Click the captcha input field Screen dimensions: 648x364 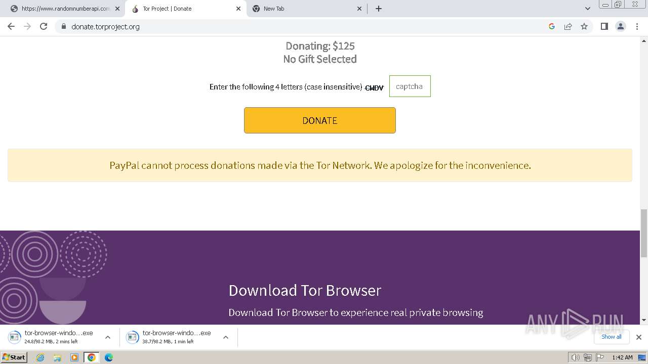pyautogui.click(x=410, y=86)
